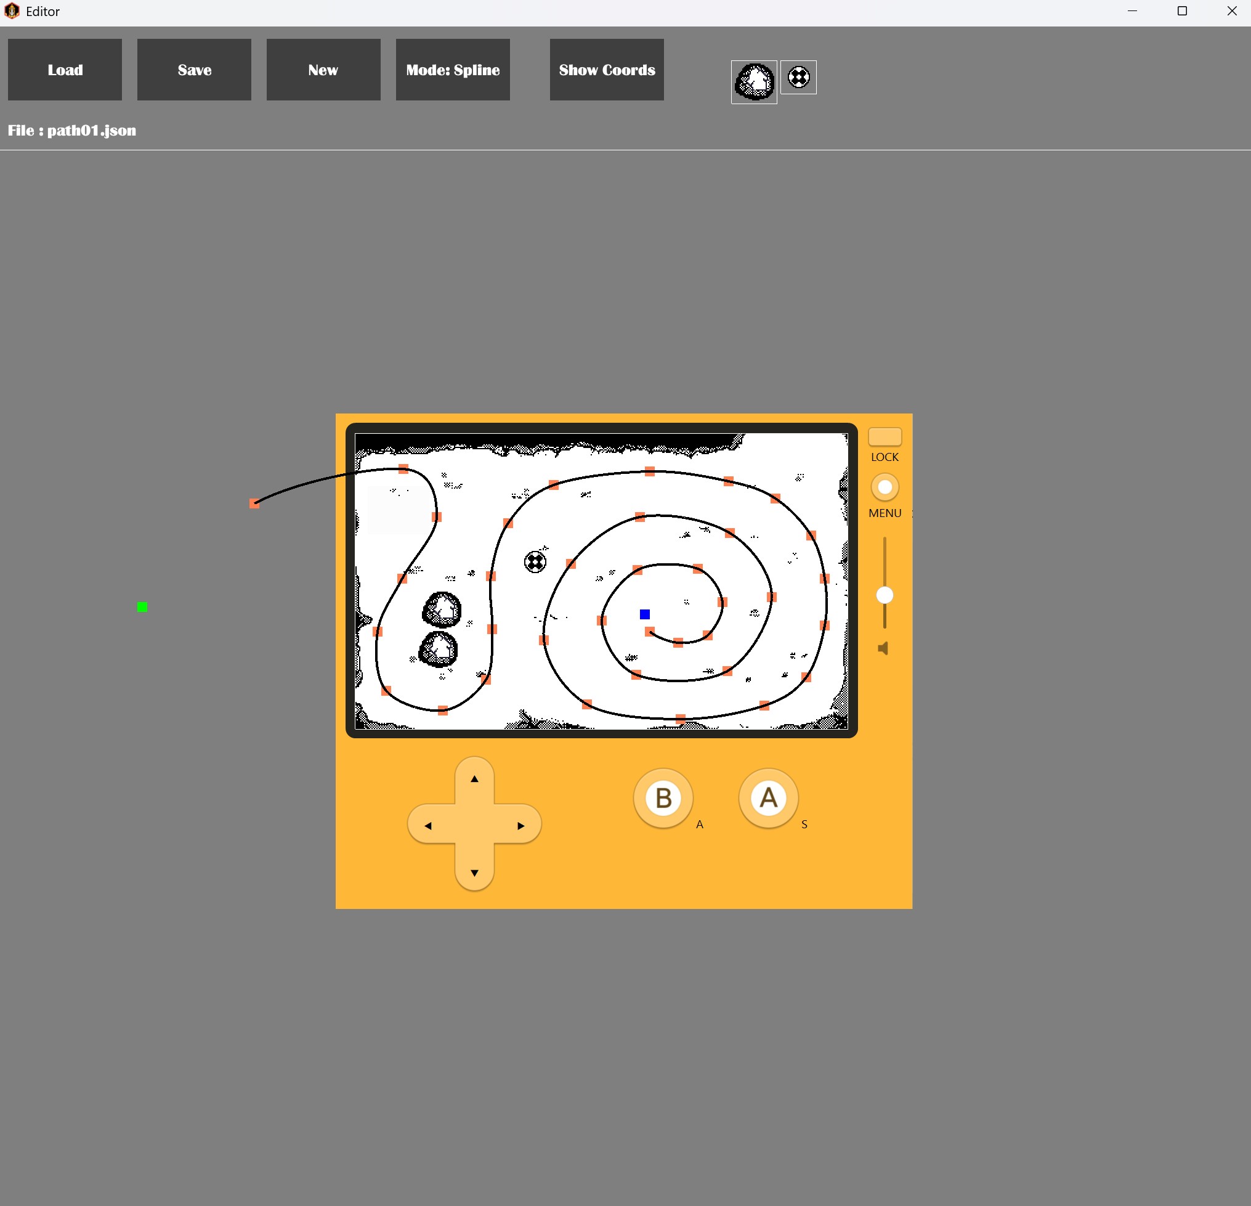Click the Save button
The image size is (1251, 1206).
tap(194, 70)
